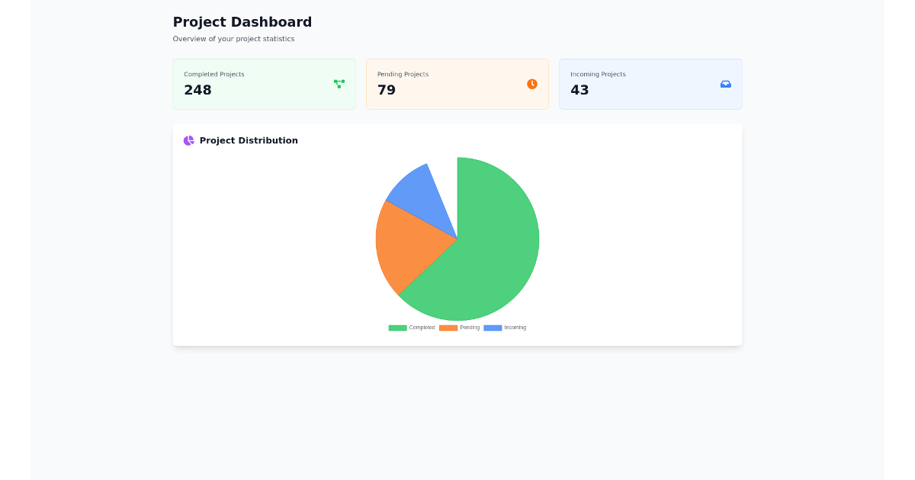Viewport: 915px width, 480px height.
Task: Toggle the Pending series in the chart legend
Action: click(x=461, y=327)
